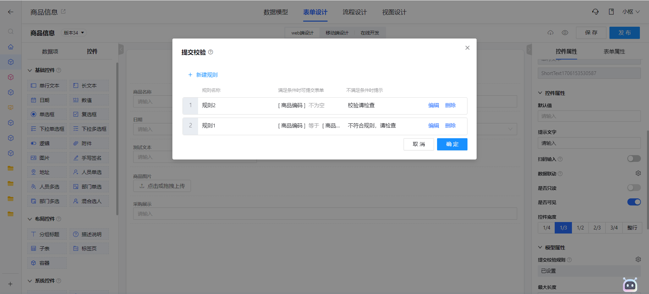Add the 手写签名 control
Viewport: 649px width, 294px height.
[89, 158]
